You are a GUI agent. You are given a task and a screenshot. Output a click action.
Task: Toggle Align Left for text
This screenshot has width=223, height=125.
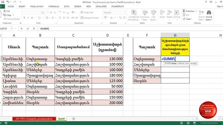[60, 18]
